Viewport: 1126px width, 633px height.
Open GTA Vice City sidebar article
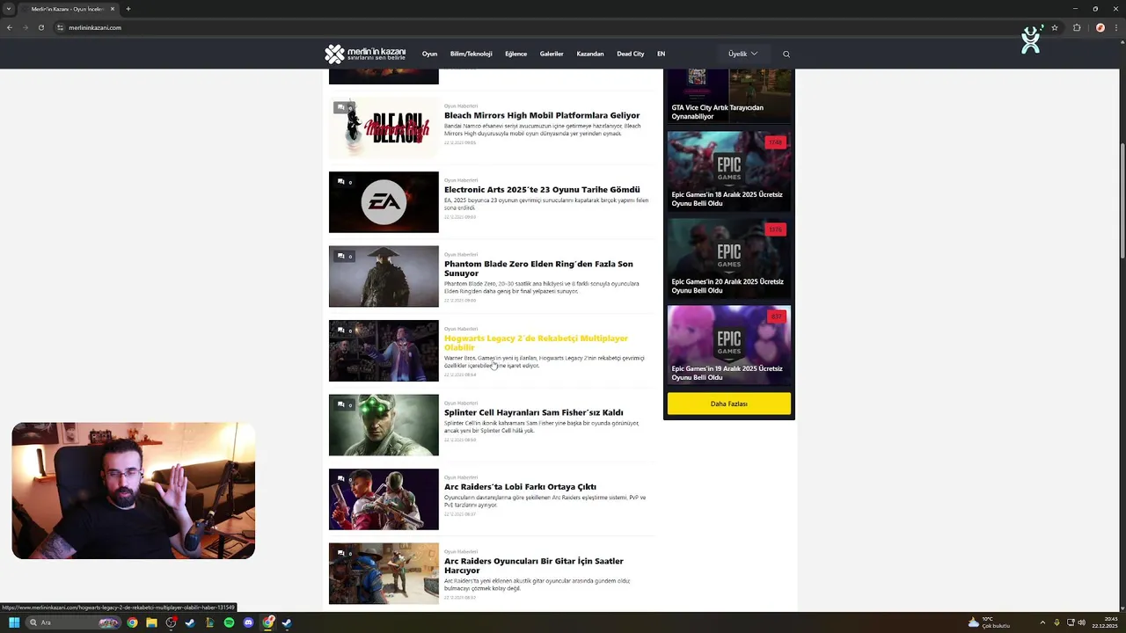729,96
